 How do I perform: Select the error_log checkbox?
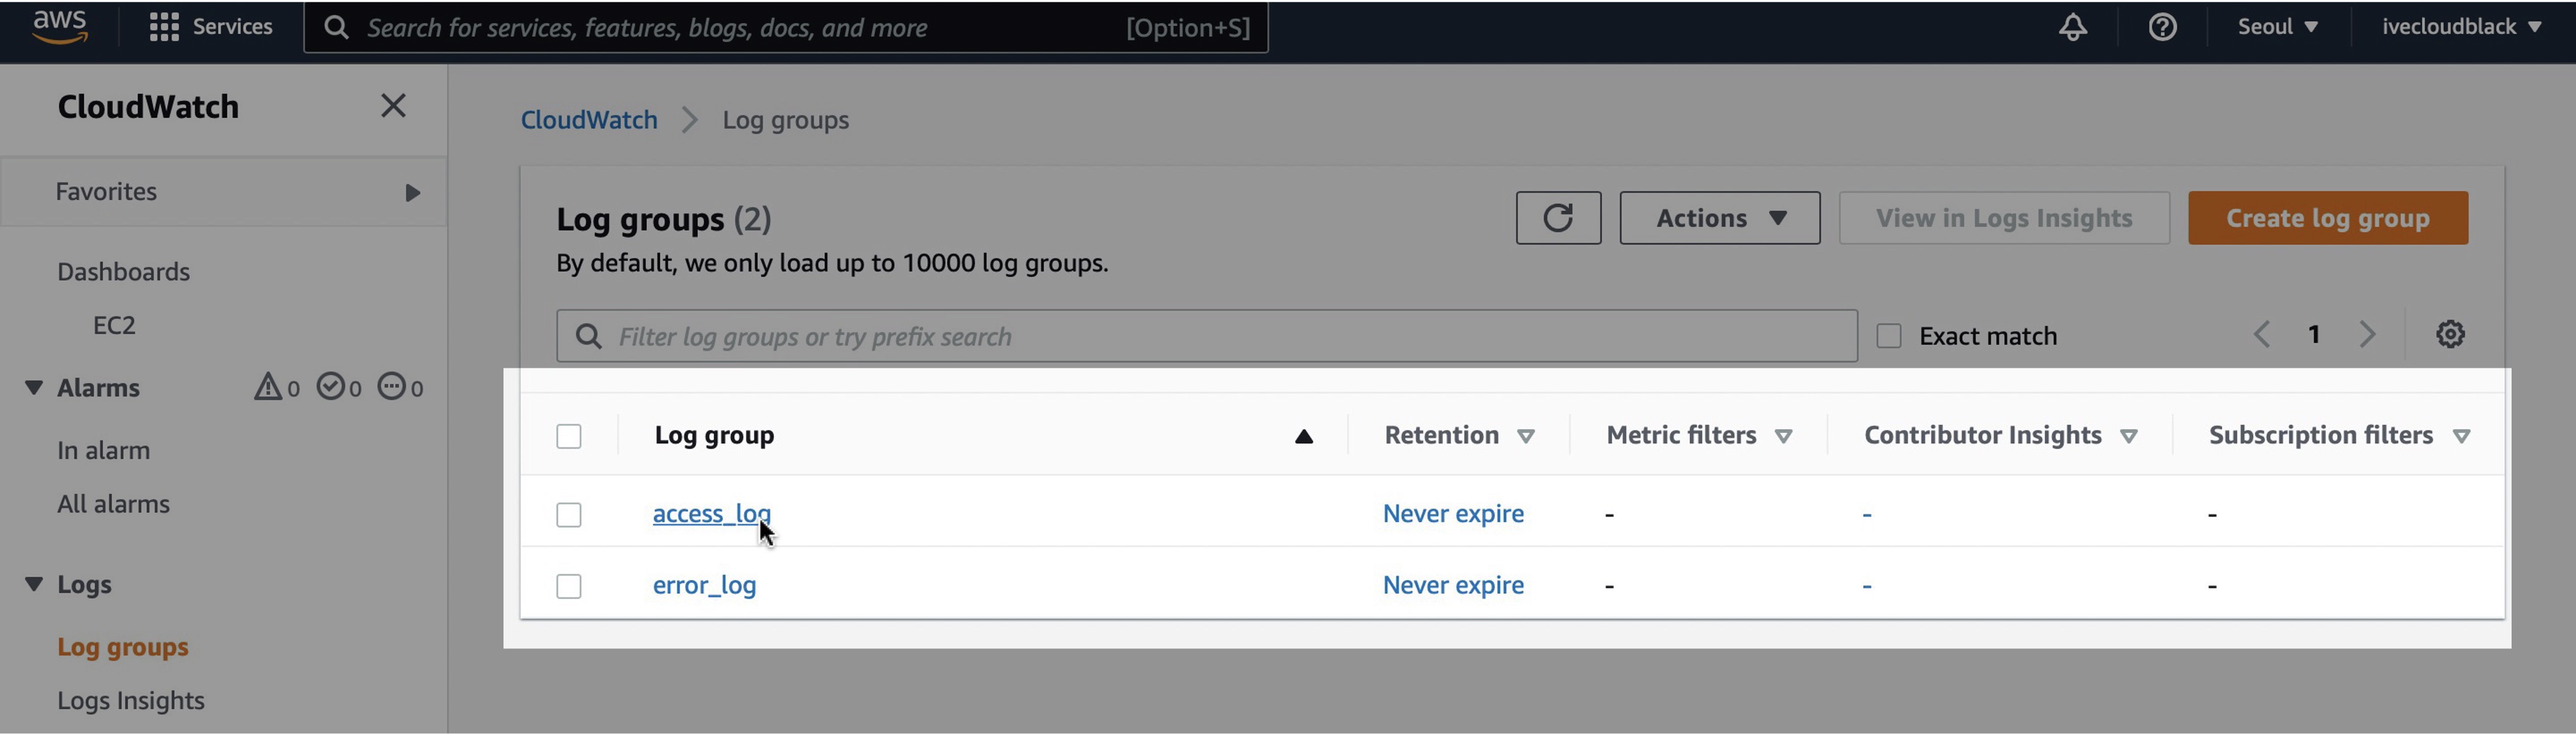point(568,586)
